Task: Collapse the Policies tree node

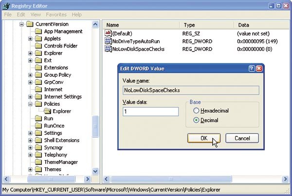Action: [30, 104]
